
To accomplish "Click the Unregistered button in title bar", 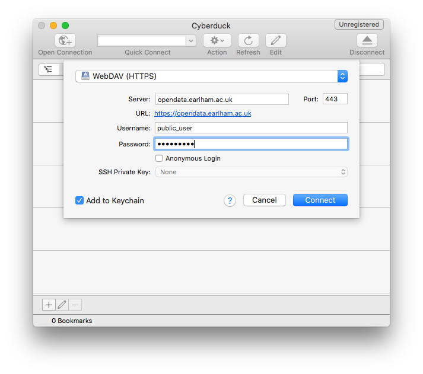I will tap(359, 24).
